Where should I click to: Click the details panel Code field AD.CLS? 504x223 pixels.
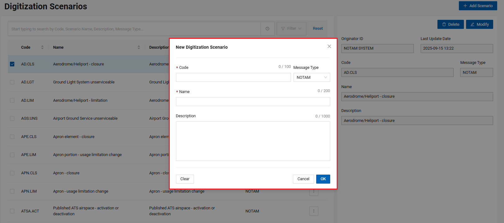pyautogui.click(x=397, y=73)
